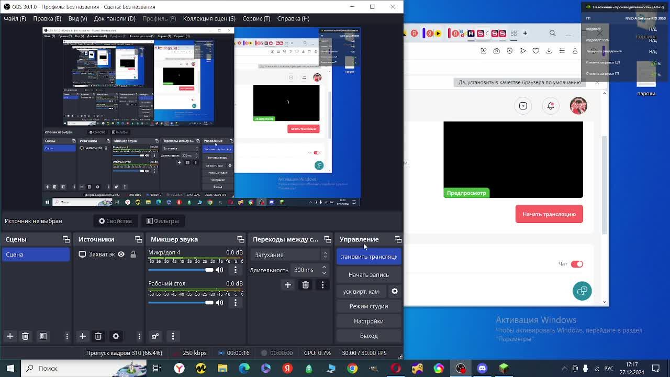Open the Вид menu
Viewport: 670px width, 377px height.
click(77, 18)
